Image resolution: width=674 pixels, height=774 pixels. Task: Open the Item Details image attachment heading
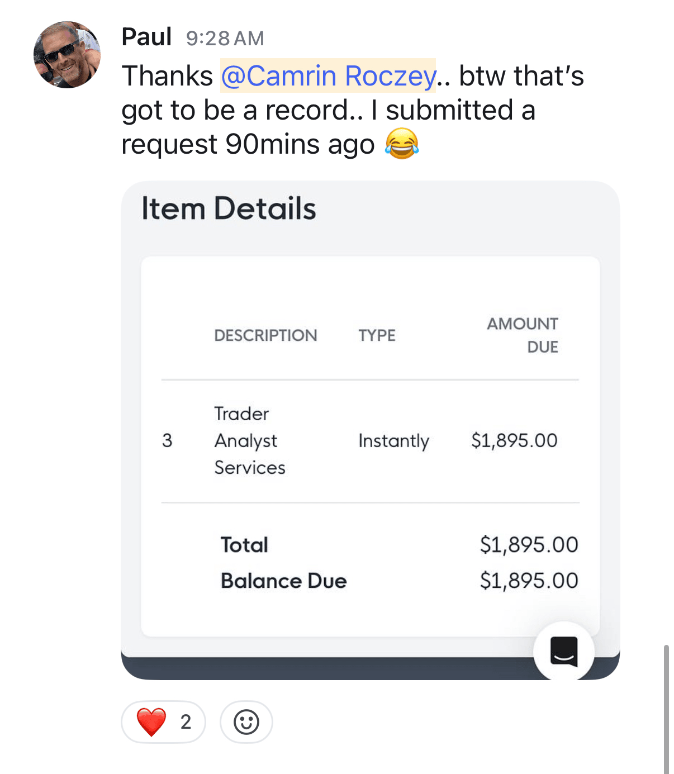(229, 208)
